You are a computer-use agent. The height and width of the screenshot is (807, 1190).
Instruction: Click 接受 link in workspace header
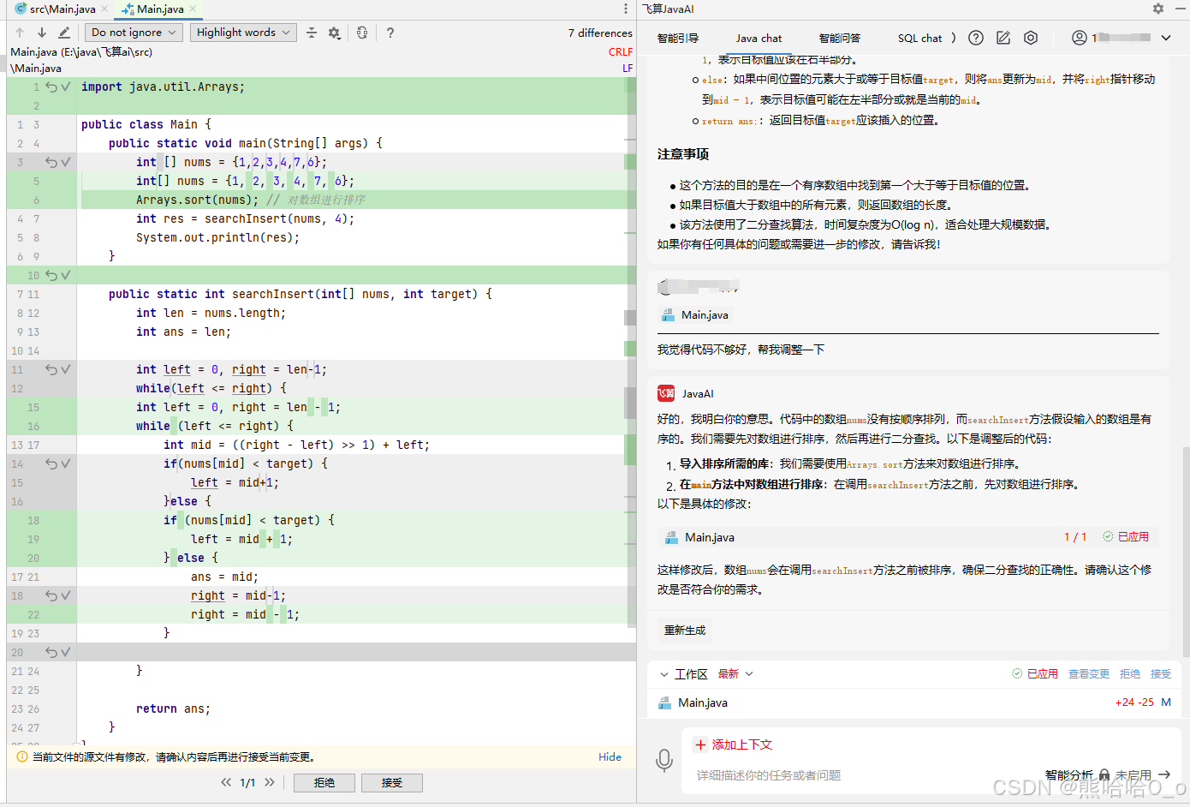coord(1161,674)
